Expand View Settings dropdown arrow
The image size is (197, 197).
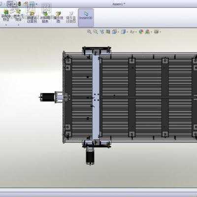pyautogui.click(x=160, y=32)
